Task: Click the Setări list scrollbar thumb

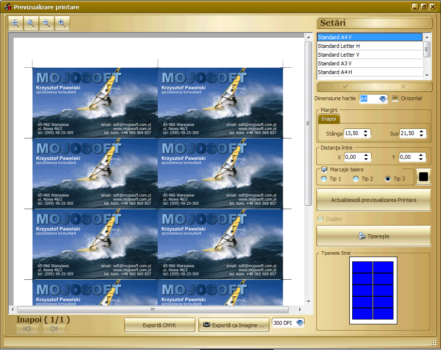Action: click(426, 49)
